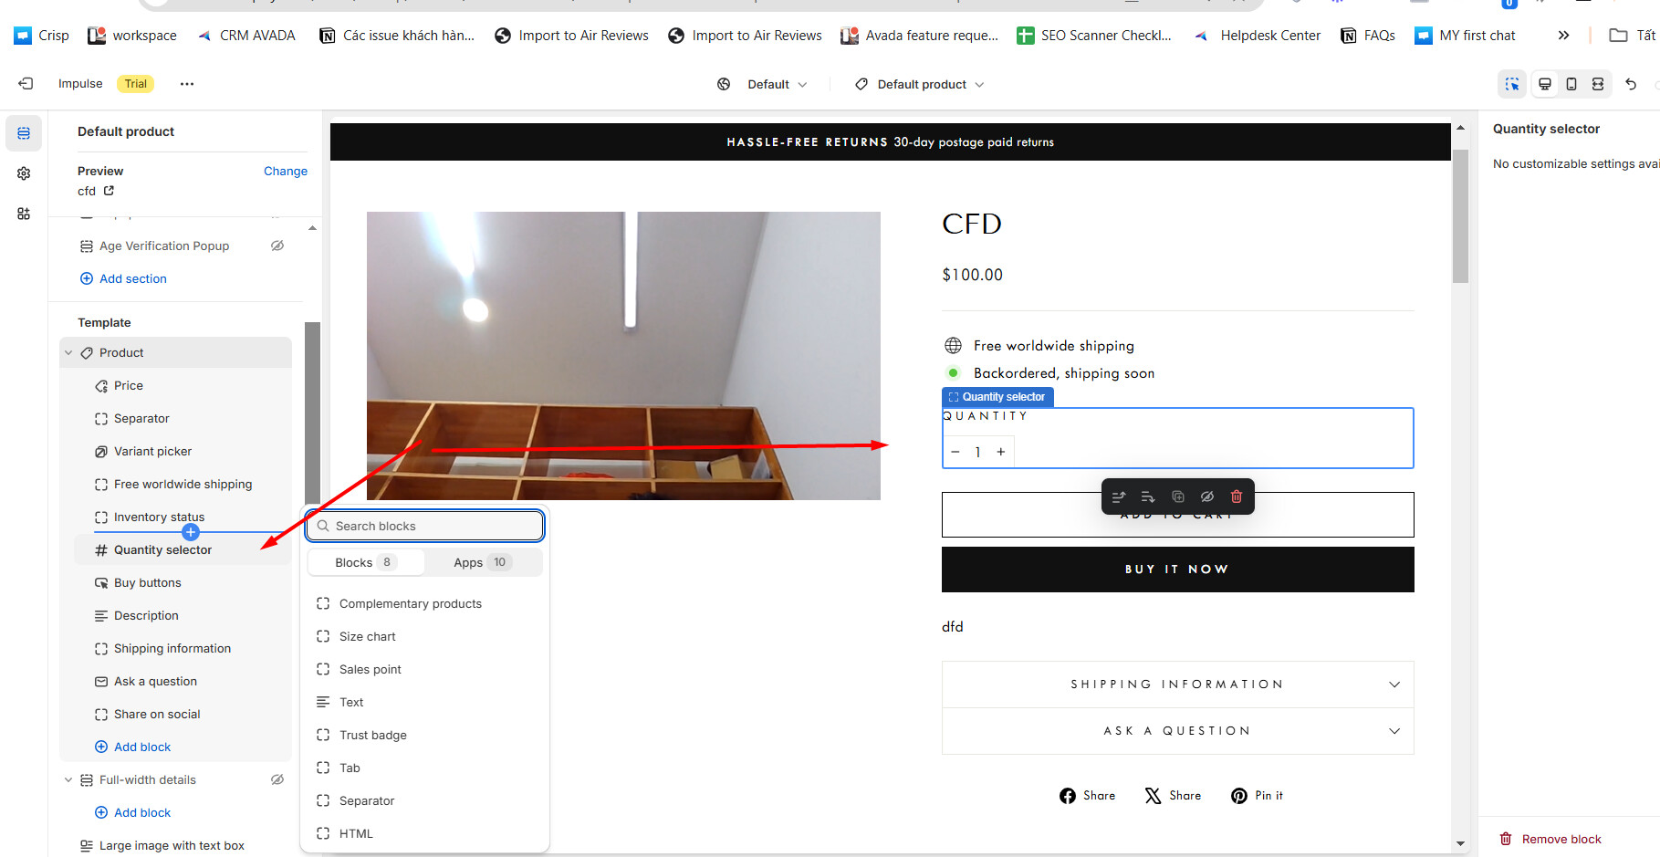Switch to the Blocks tab
This screenshot has width=1660, height=857.
tap(366, 562)
